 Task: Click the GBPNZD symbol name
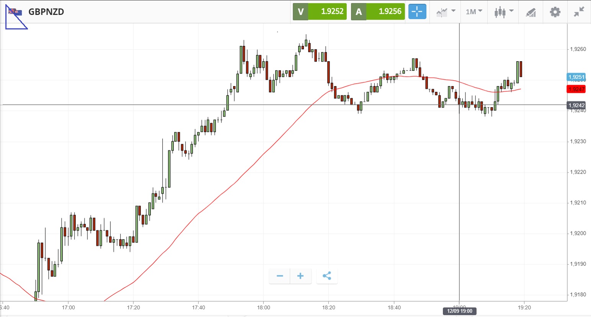(x=46, y=12)
